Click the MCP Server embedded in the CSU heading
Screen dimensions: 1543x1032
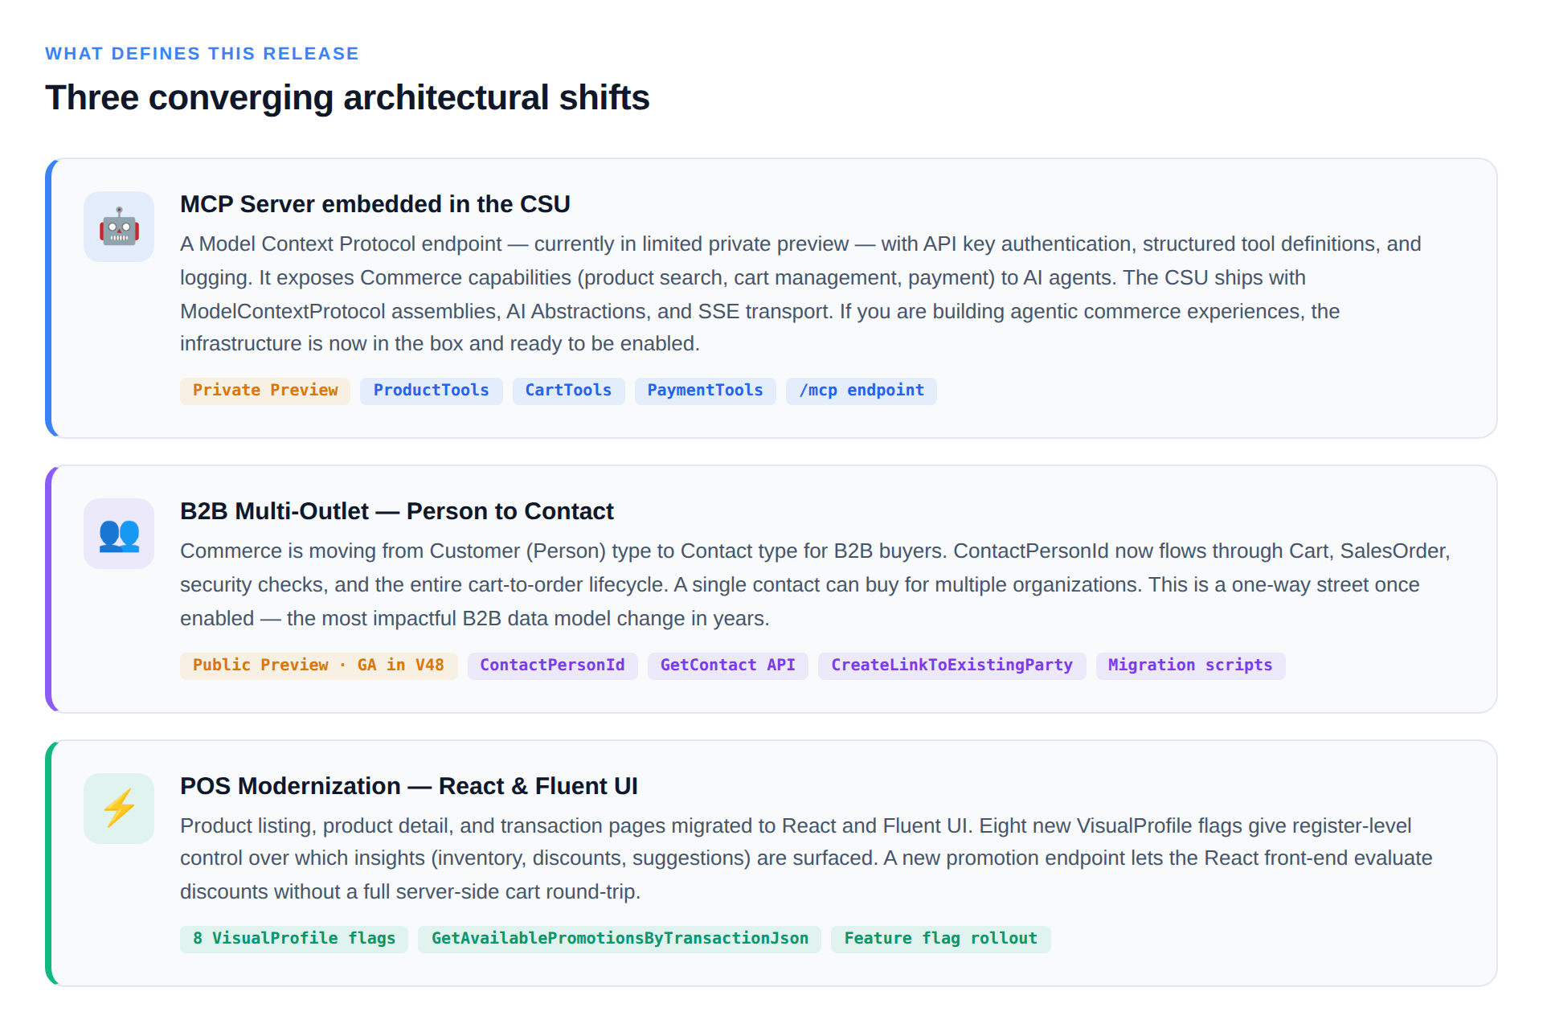point(375,204)
